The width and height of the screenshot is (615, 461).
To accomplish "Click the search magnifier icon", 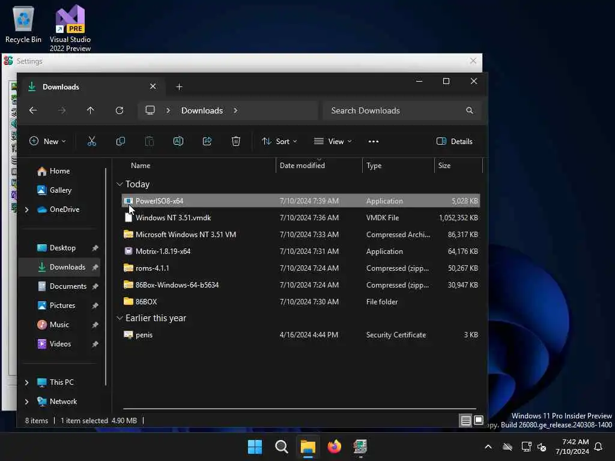I will [x=470, y=110].
